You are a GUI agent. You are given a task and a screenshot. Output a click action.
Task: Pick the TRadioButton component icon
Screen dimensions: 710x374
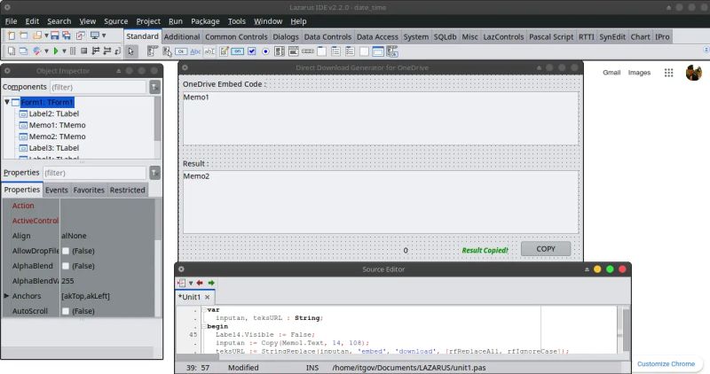[x=265, y=51]
